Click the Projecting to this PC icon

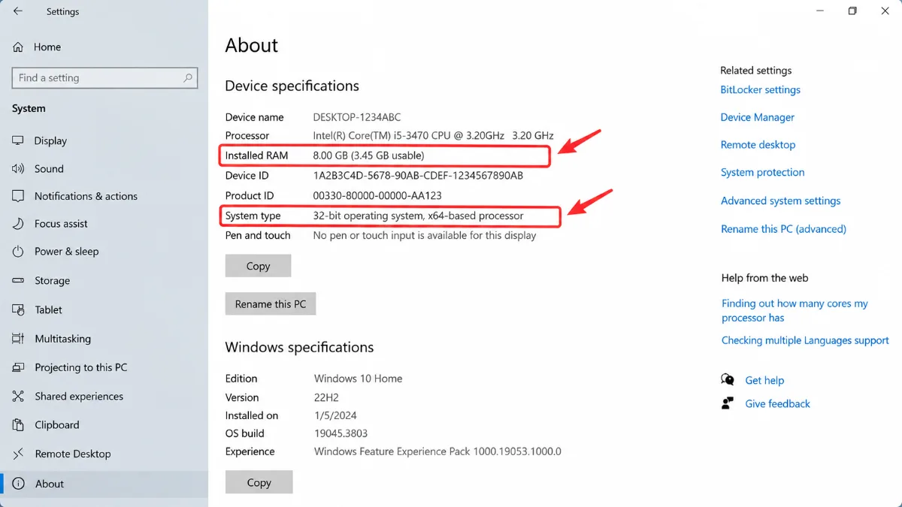(x=19, y=367)
